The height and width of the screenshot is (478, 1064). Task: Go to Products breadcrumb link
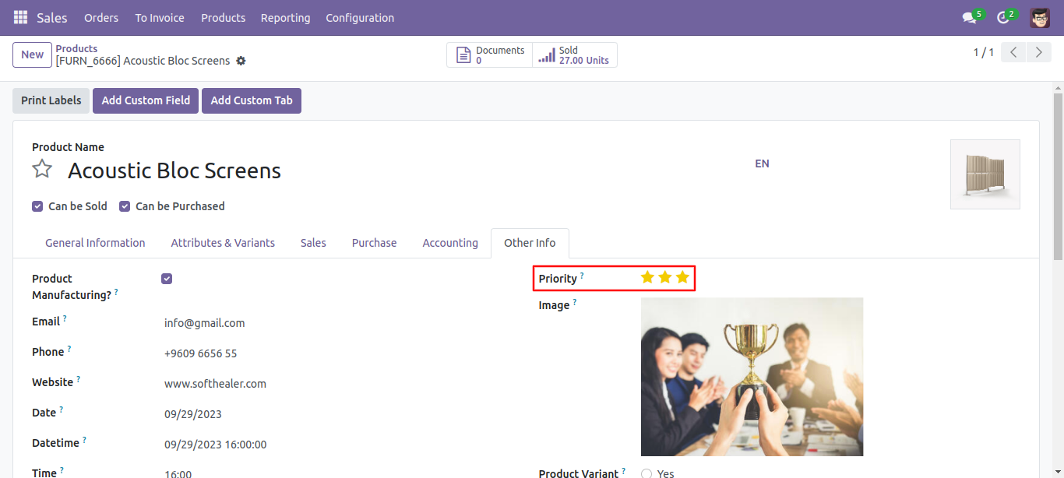coord(76,48)
